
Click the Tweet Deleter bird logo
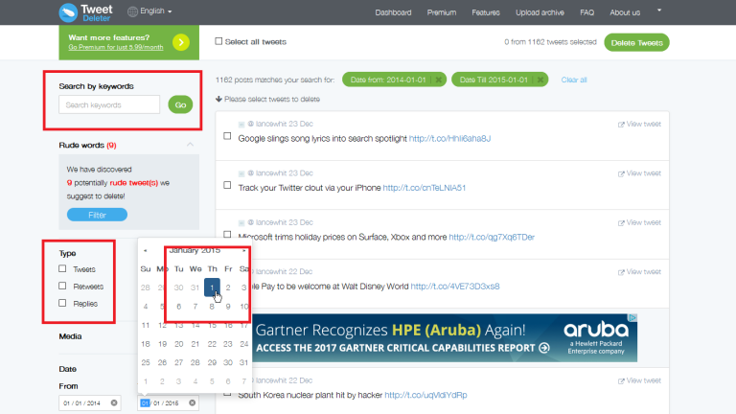(68, 12)
